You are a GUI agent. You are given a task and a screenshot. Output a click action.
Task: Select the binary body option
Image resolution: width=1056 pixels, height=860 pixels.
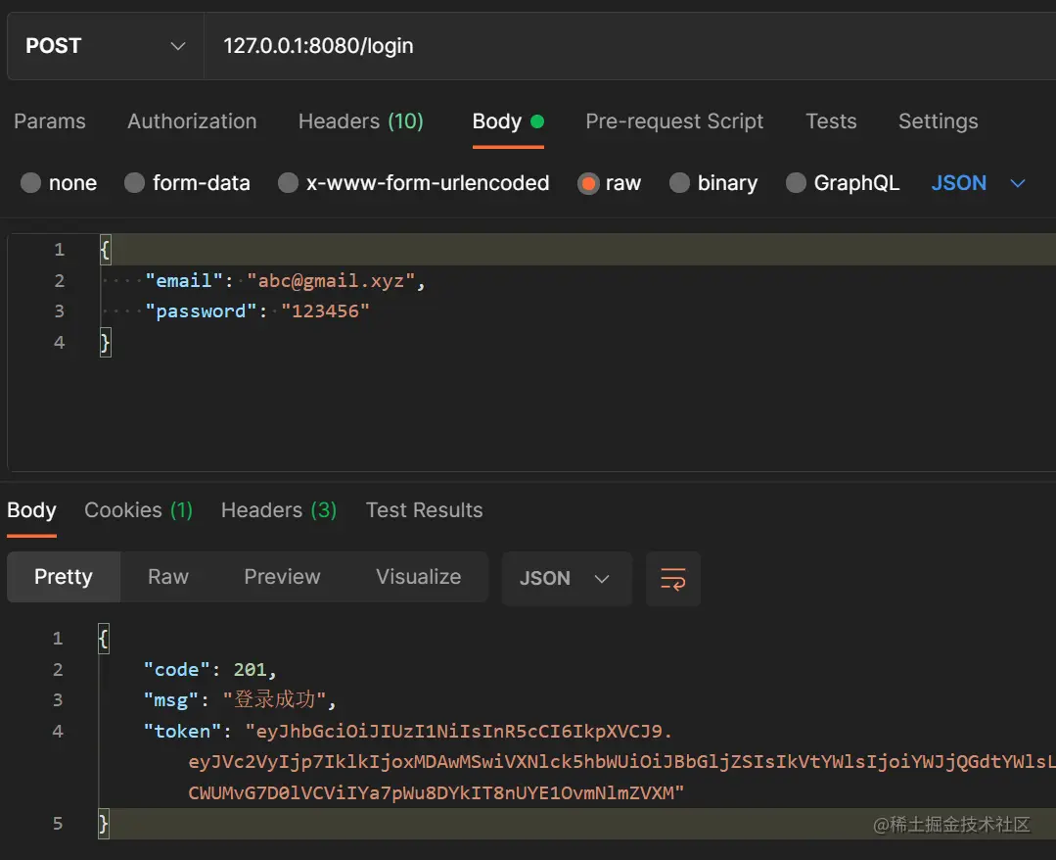tap(679, 182)
